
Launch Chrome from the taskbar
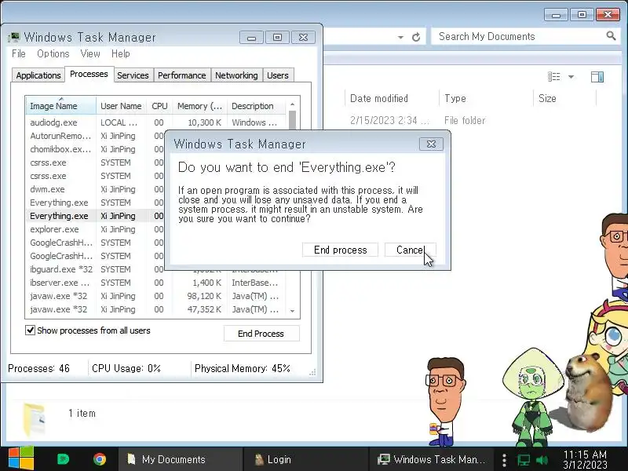point(100,459)
